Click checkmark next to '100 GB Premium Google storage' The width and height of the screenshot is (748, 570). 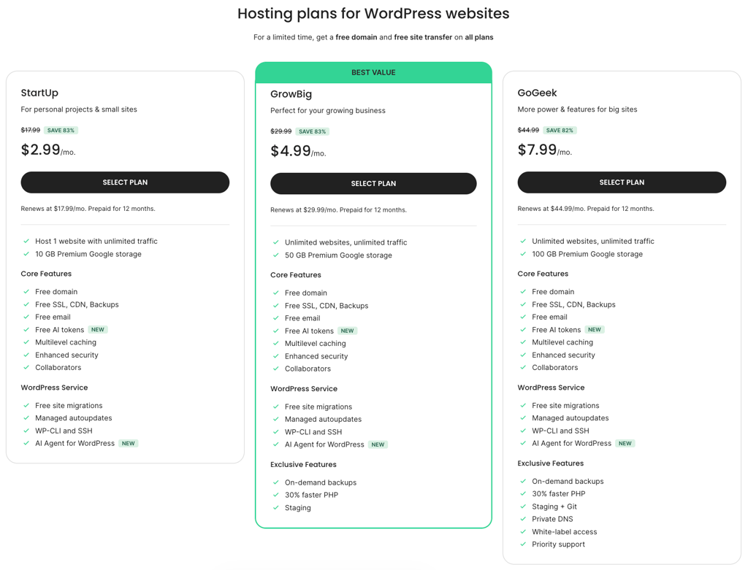523,254
